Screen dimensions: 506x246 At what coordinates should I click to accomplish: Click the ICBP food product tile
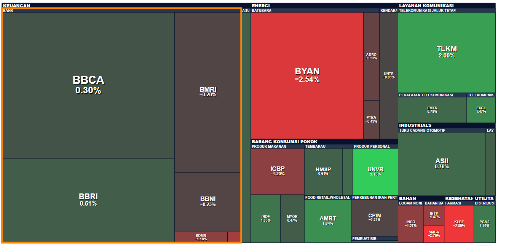(277, 171)
